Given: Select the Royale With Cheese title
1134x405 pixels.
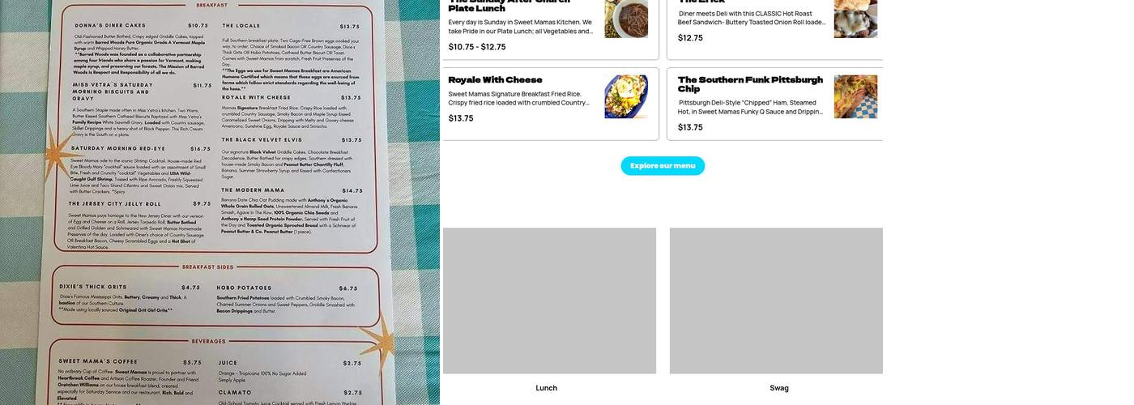Looking at the screenshot, I should (495, 80).
